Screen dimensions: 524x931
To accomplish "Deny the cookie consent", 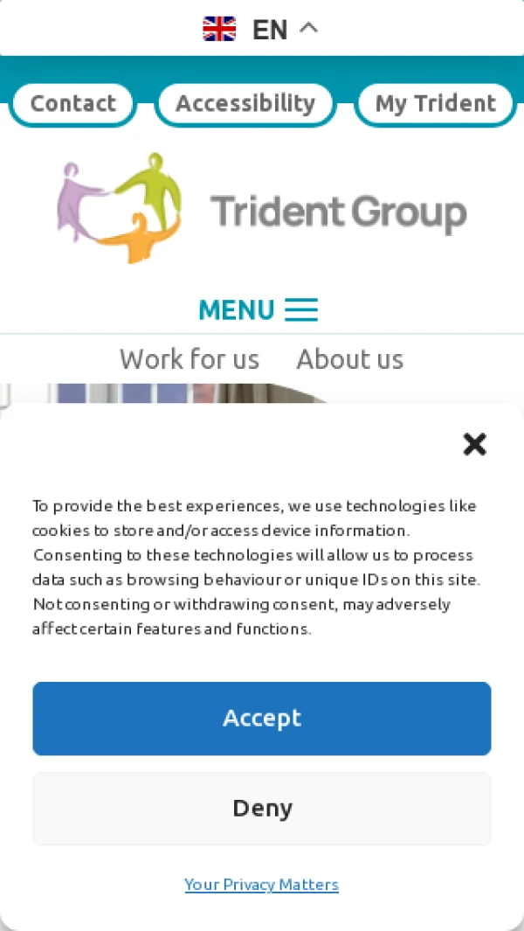I will tap(262, 809).
